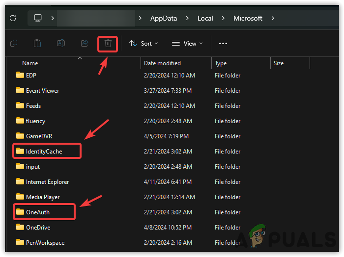Open the View dropdown
This screenshot has width=344, height=257.
(187, 44)
